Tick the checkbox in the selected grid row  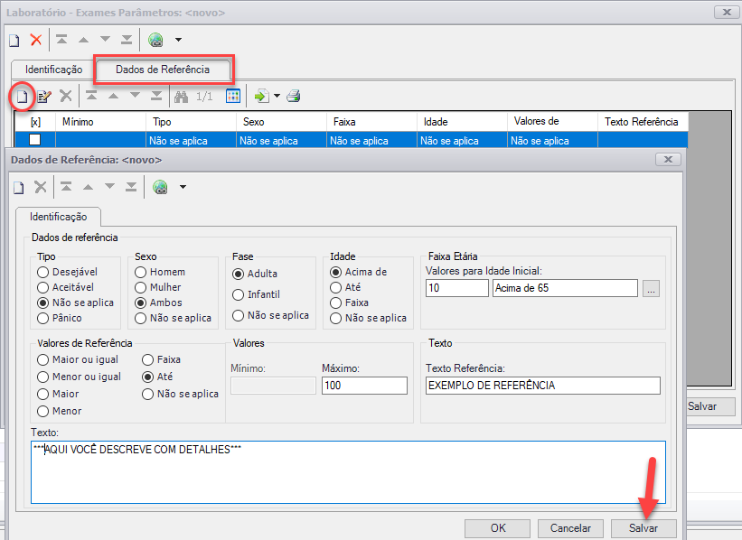click(35, 140)
